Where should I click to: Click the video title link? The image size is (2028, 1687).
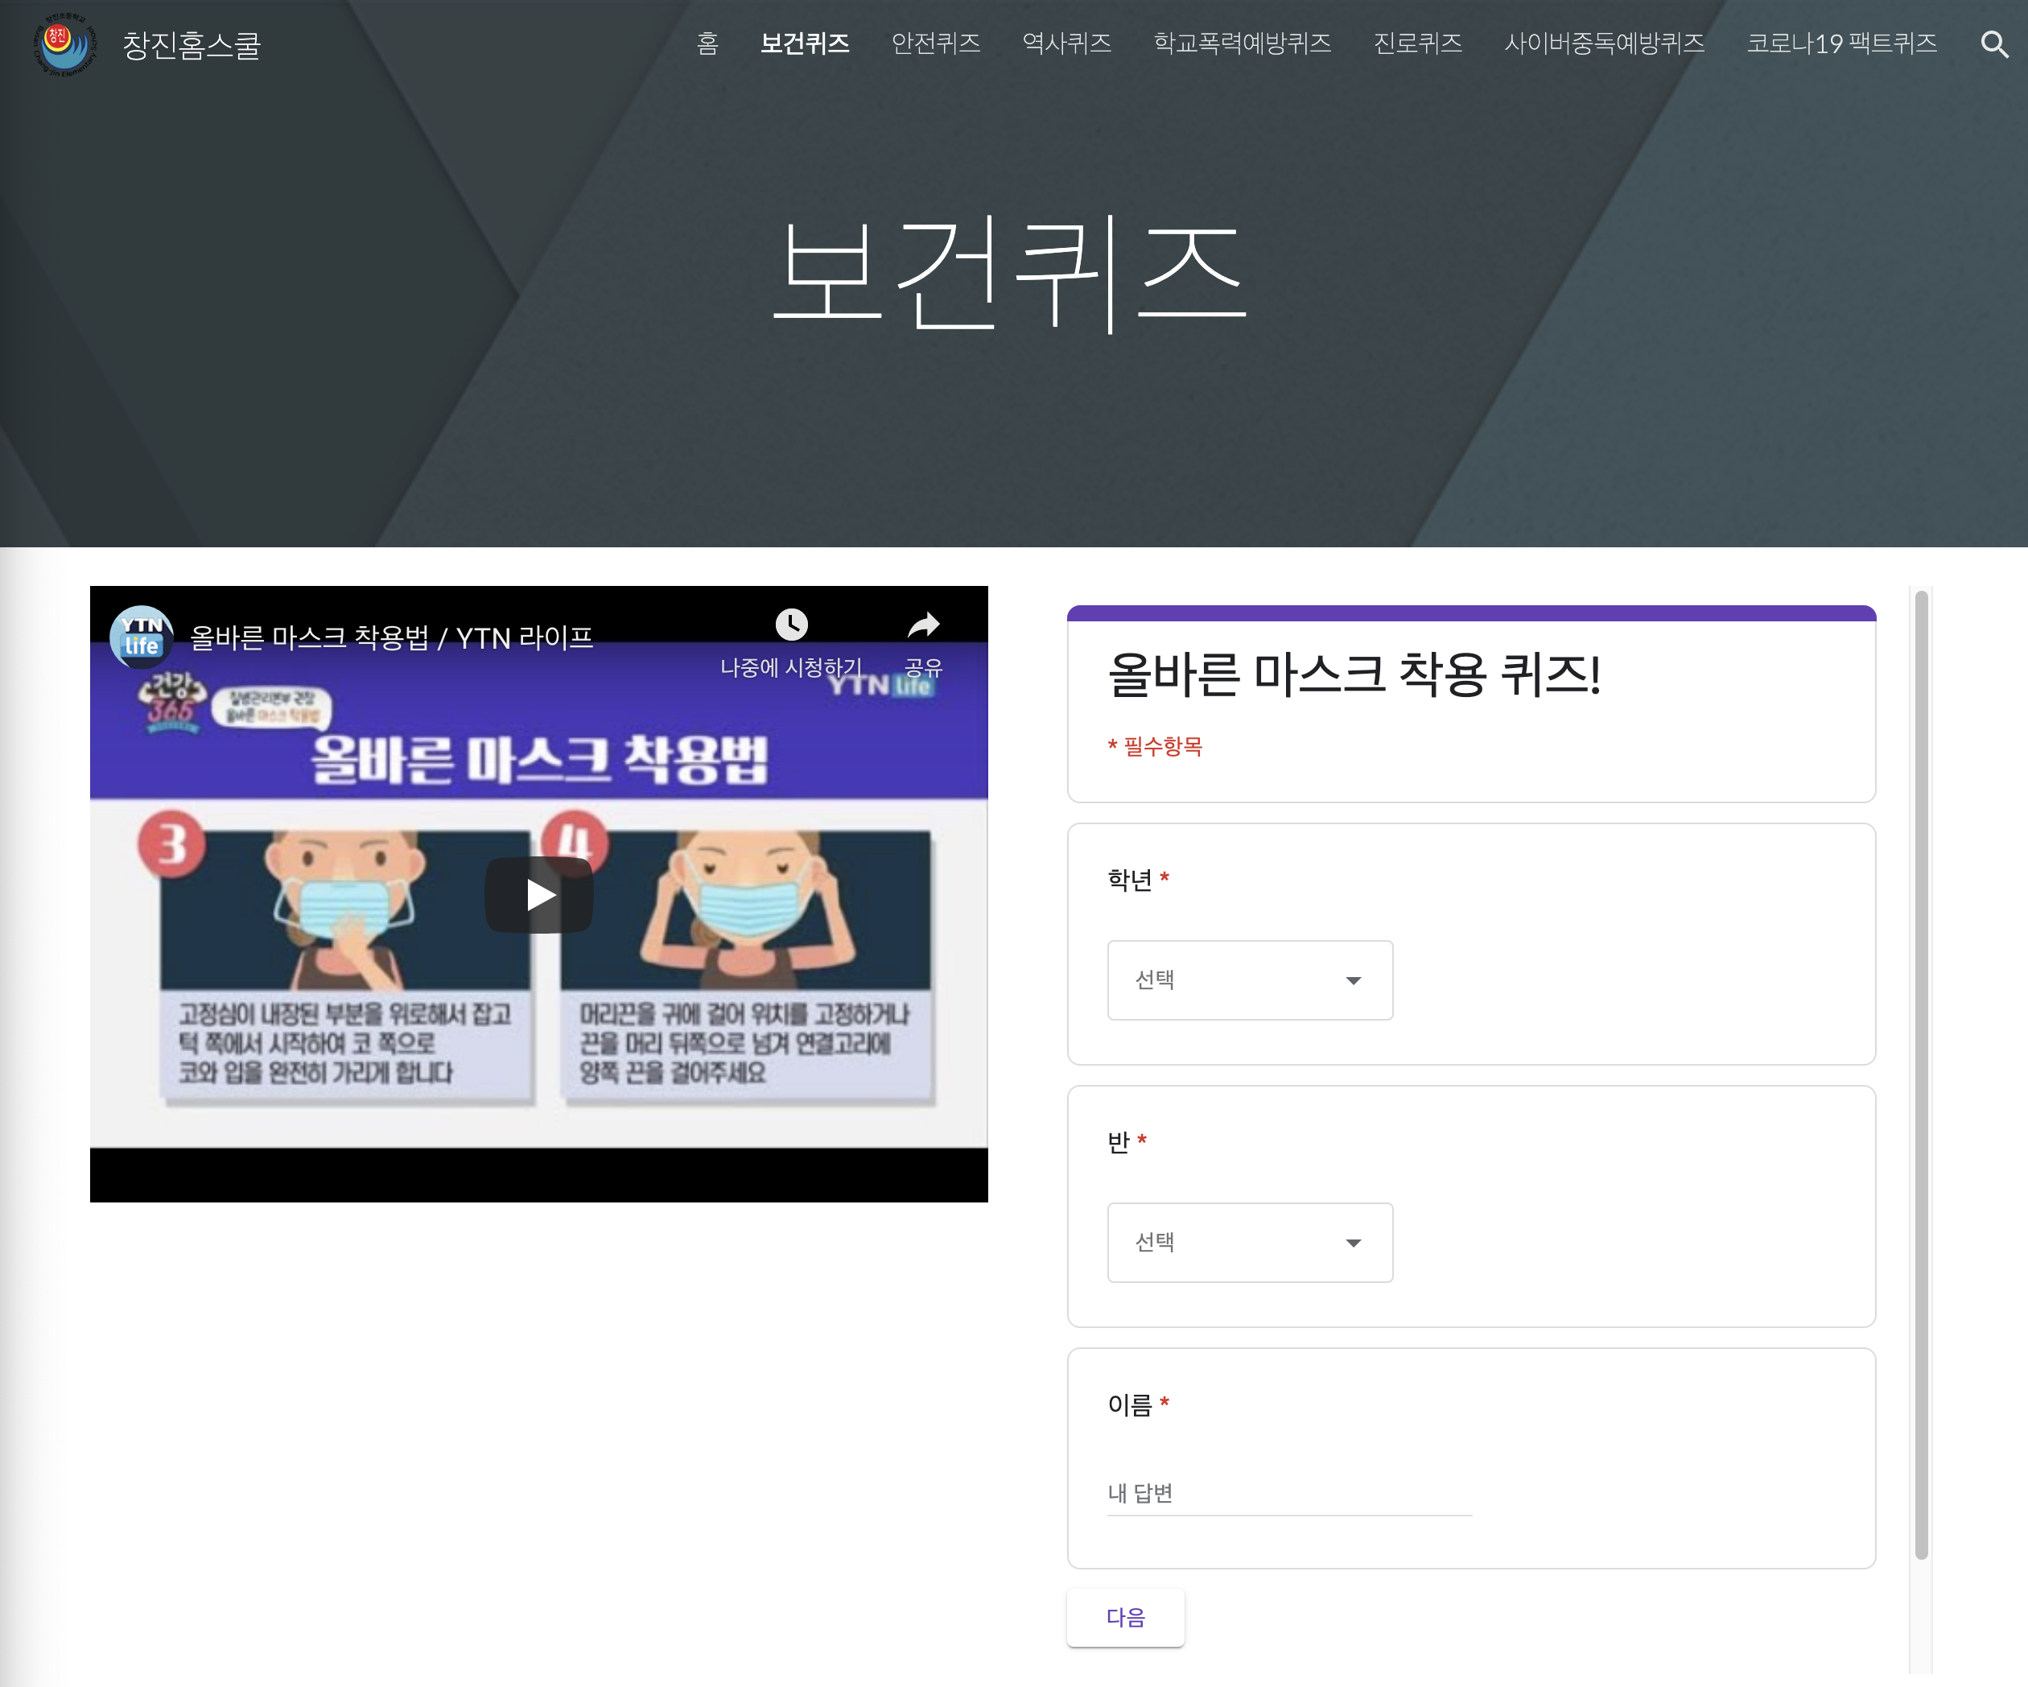click(x=391, y=637)
